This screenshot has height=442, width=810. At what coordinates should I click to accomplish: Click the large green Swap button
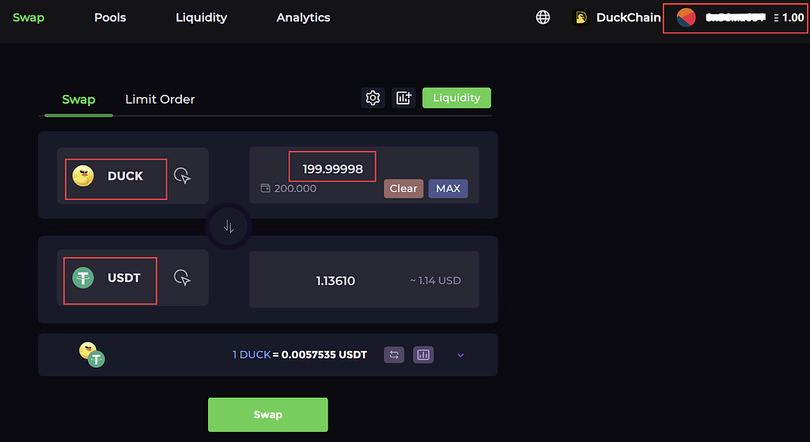267,414
